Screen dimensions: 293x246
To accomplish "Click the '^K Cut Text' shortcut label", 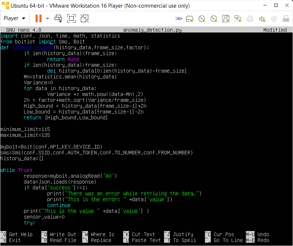I will [139, 234].
